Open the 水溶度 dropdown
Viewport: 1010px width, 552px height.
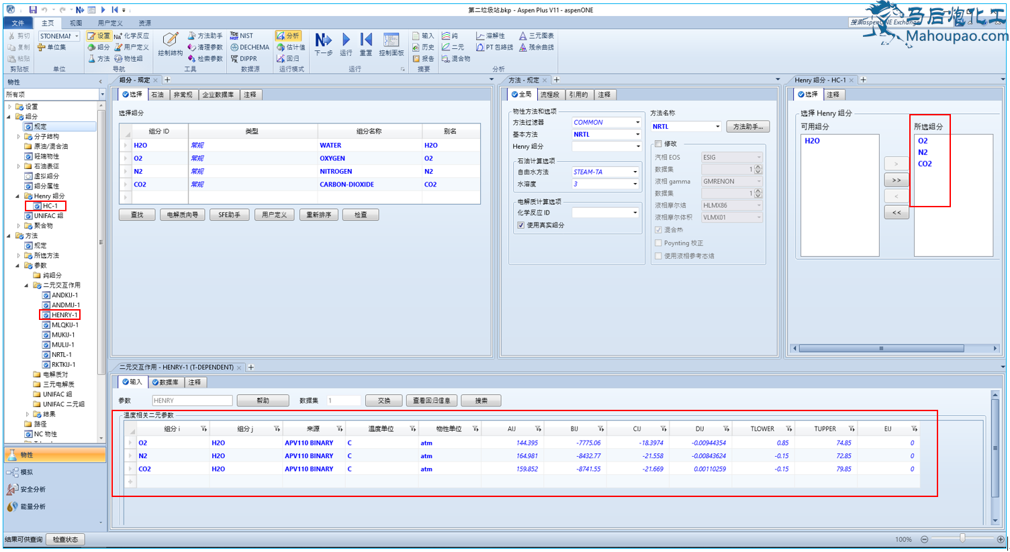click(x=635, y=184)
